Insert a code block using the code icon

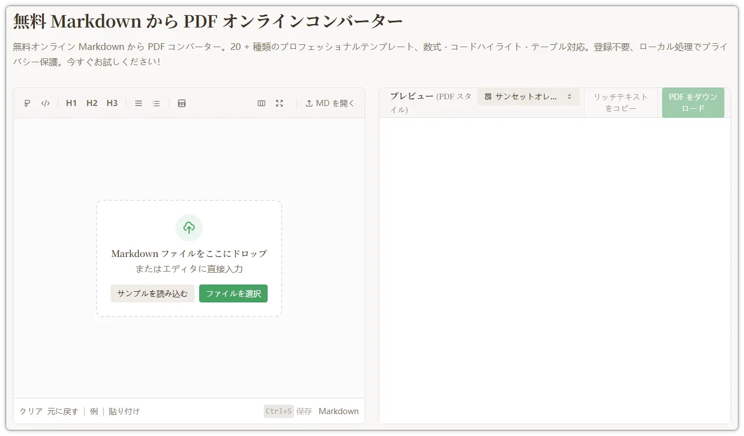[45, 103]
